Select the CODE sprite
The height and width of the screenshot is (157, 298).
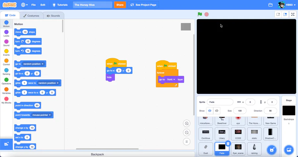(238, 134)
